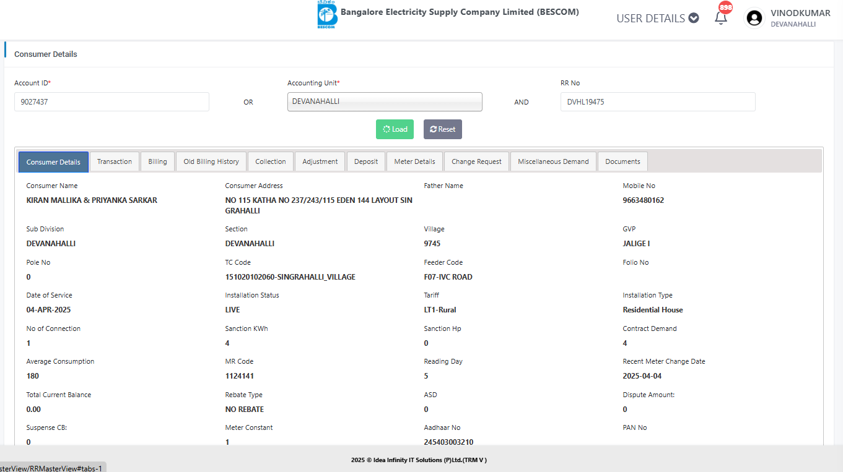843x472 pixels.
Task: Click mobile number 9663480162
Action: 644,200
